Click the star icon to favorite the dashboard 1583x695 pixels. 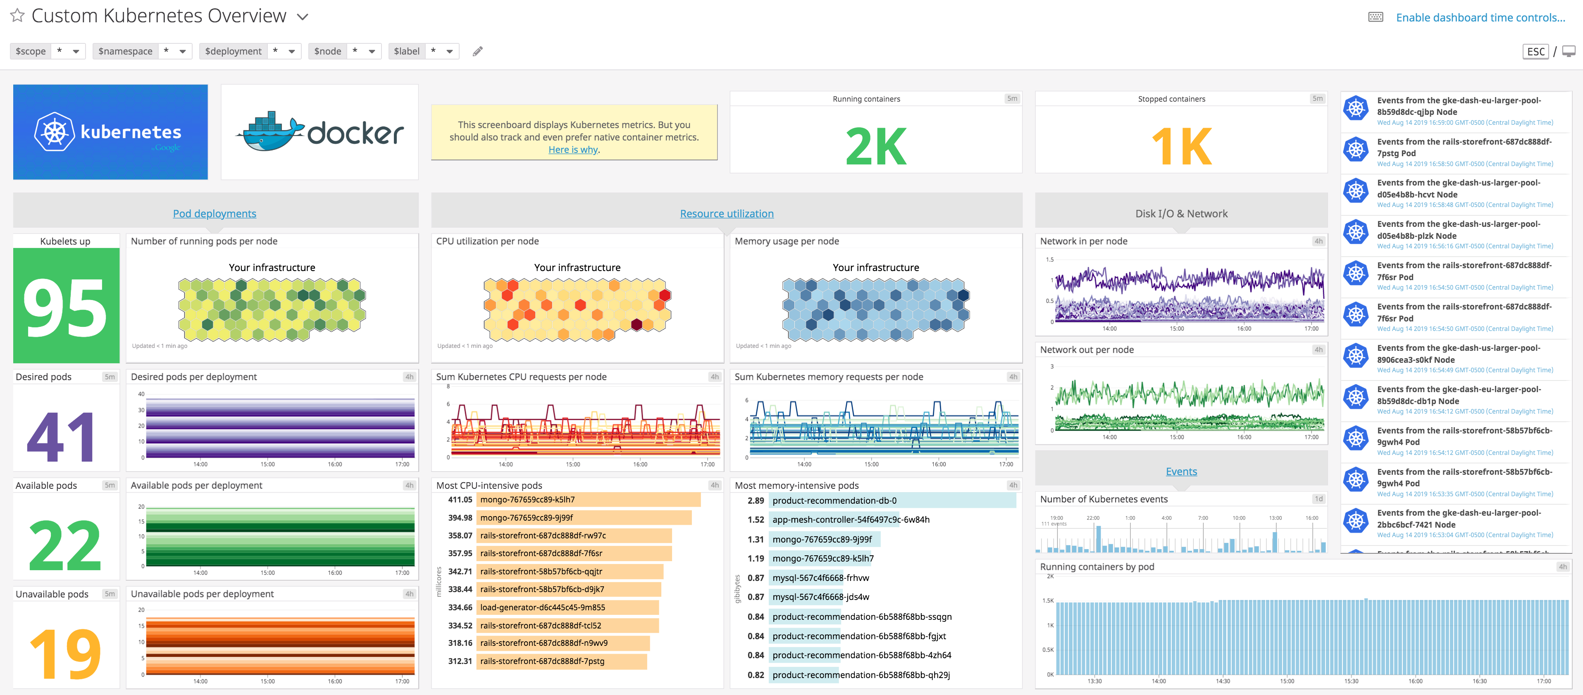coord(17,16)
